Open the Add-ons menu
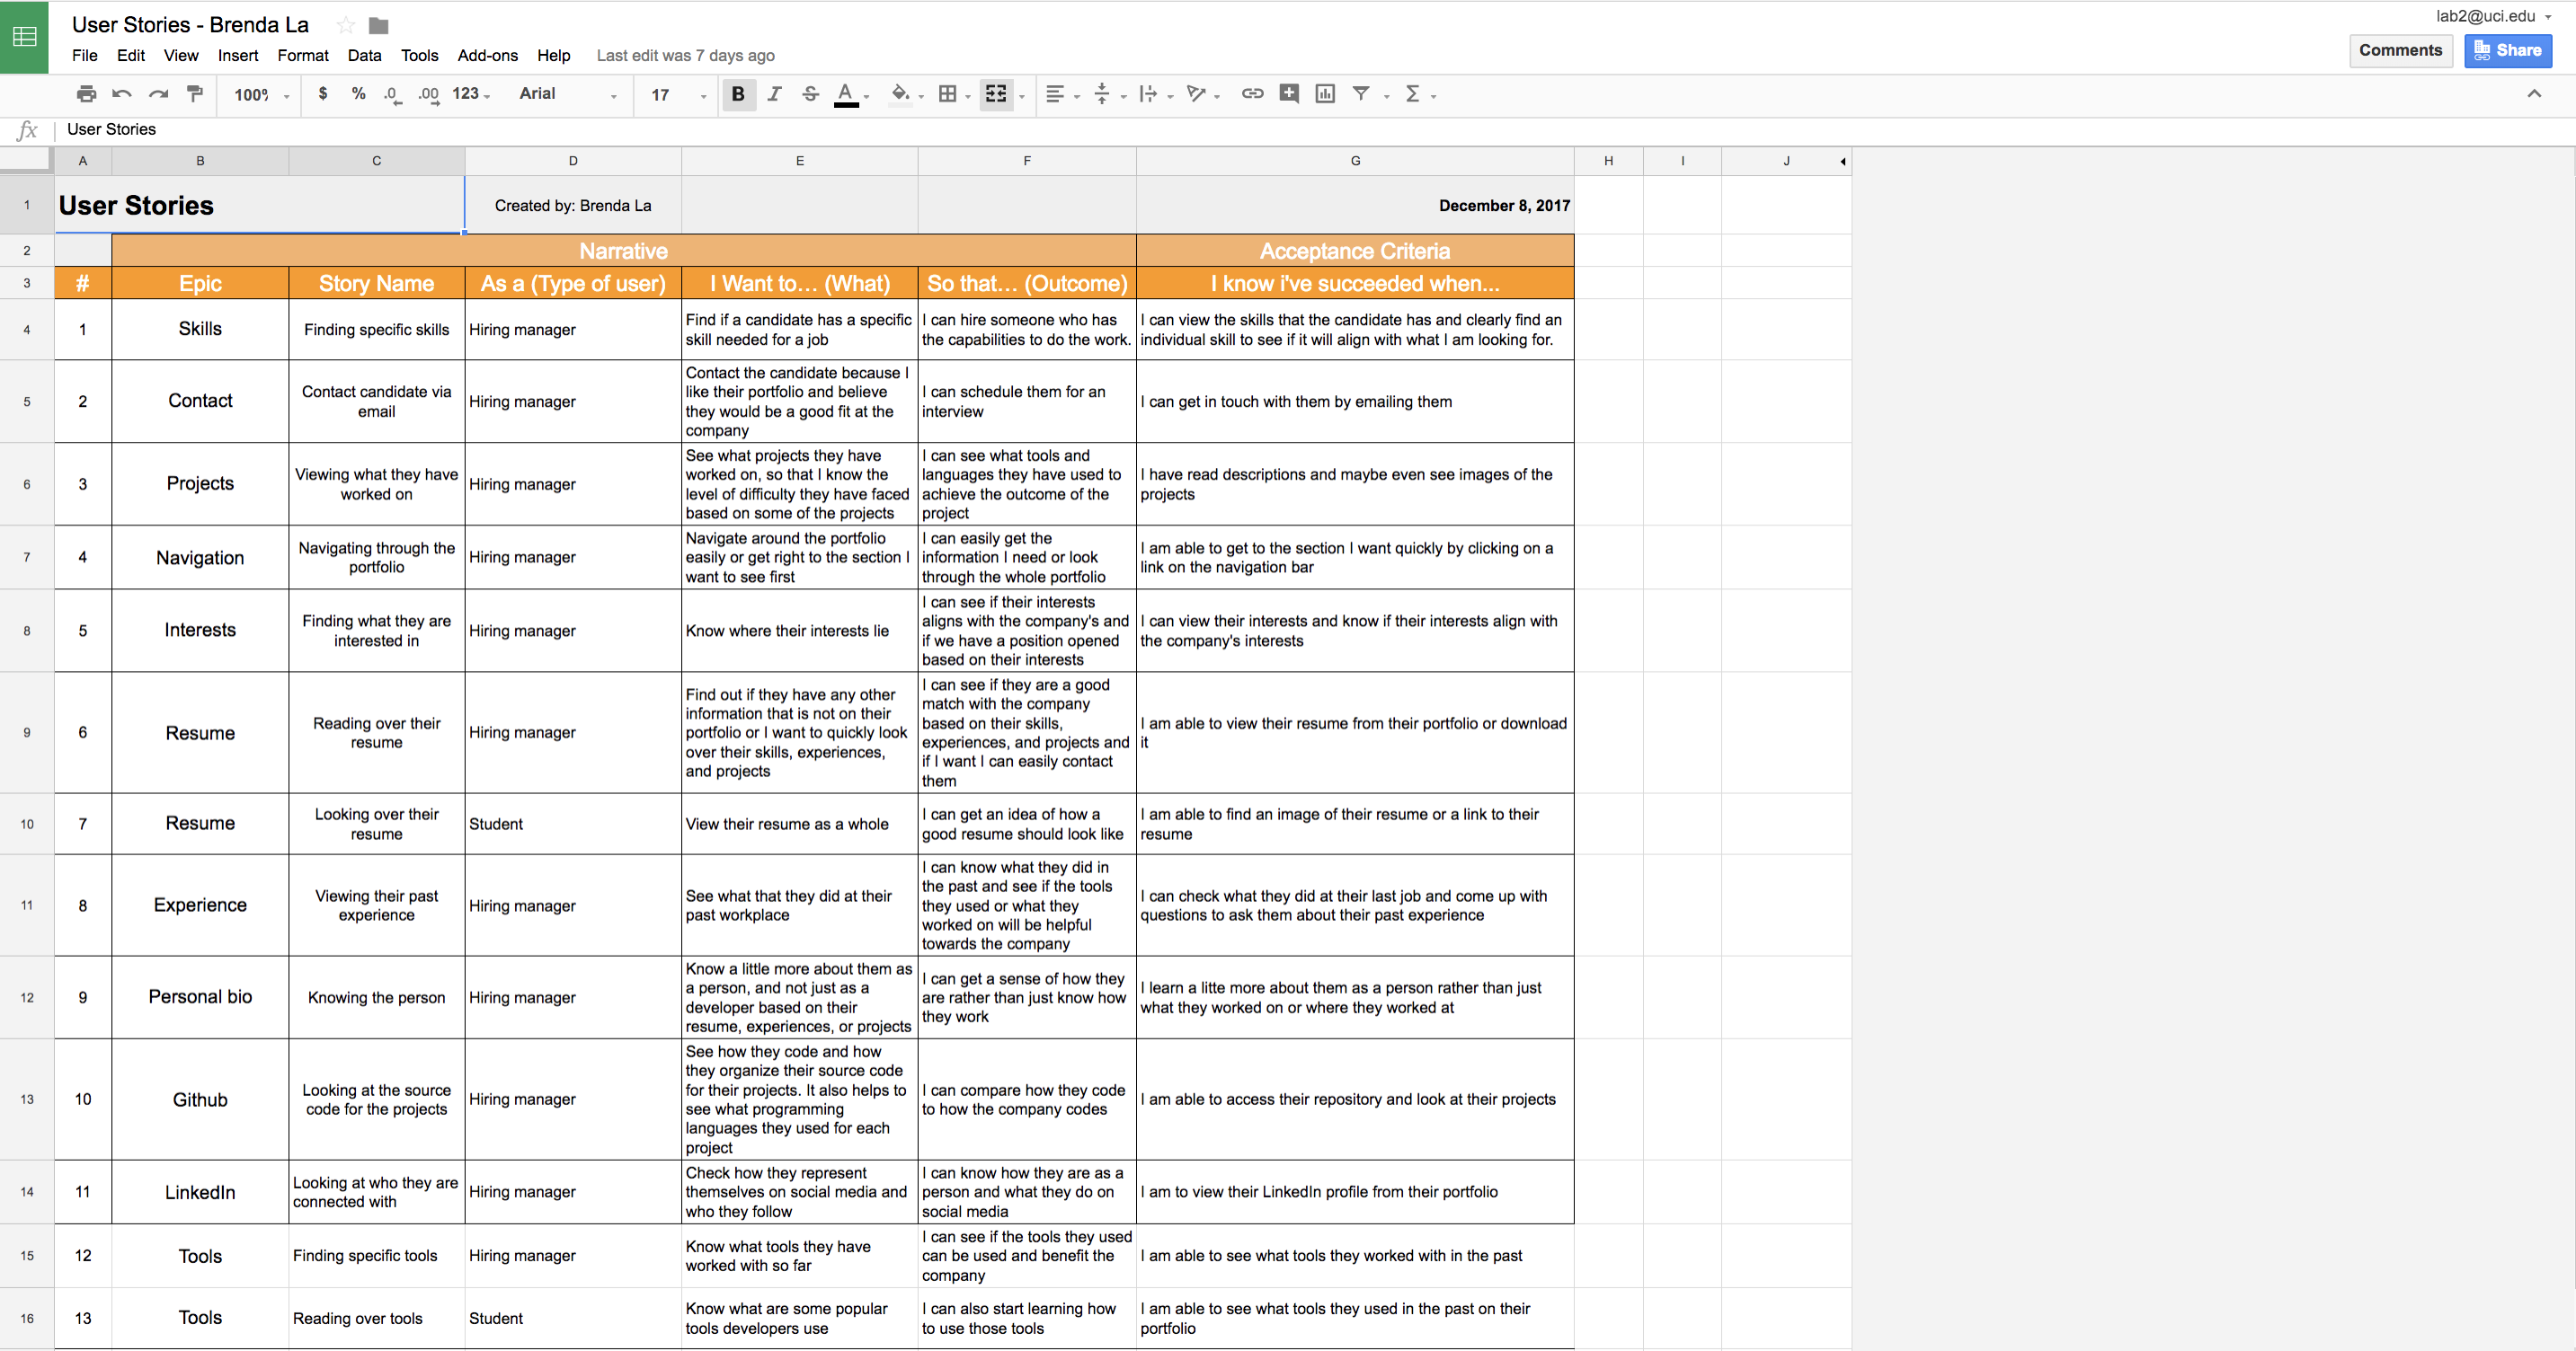Screen dimensions: 2576x1351 pyautogui.click(x=487, y=56)
